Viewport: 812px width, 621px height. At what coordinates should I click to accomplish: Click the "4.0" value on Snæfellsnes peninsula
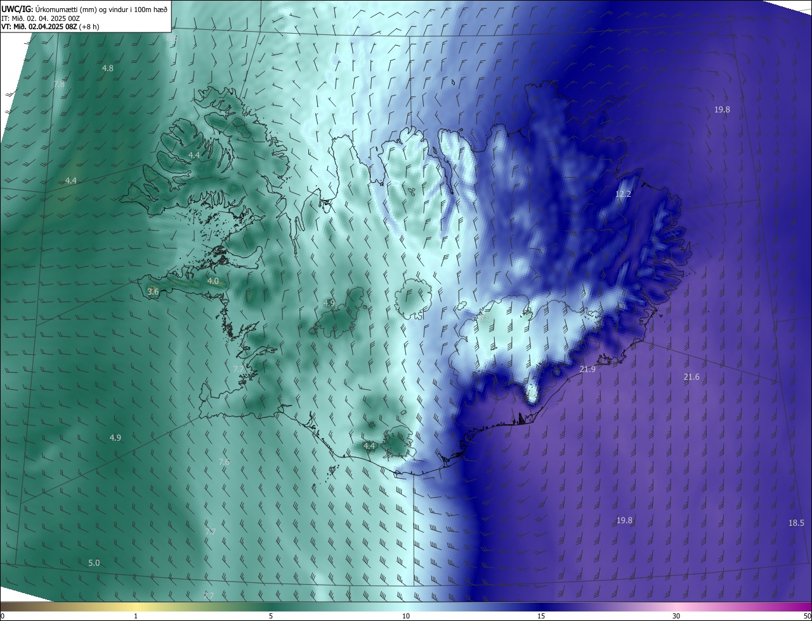[213, 281]
